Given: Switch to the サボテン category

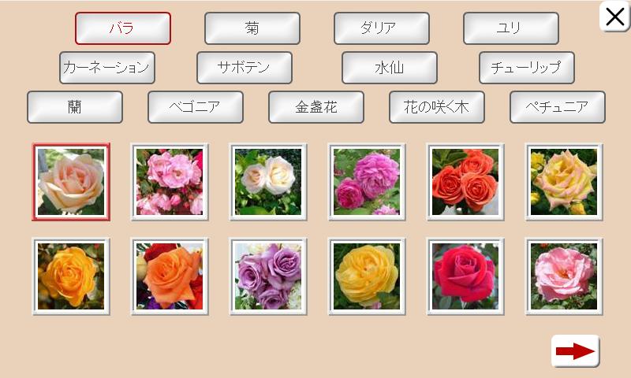Looking at the screenshot, I should pos(245,68).
